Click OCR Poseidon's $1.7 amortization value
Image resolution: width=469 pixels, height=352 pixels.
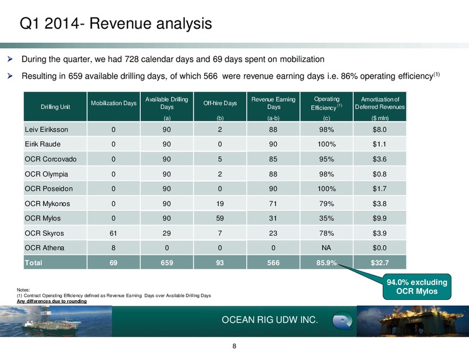379,189
